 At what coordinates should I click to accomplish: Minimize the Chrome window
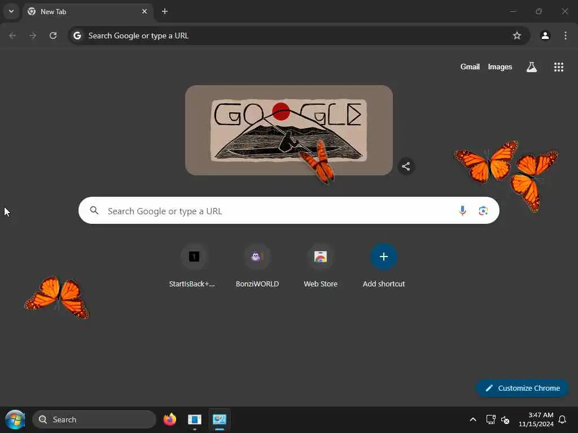tap(513, 11)
